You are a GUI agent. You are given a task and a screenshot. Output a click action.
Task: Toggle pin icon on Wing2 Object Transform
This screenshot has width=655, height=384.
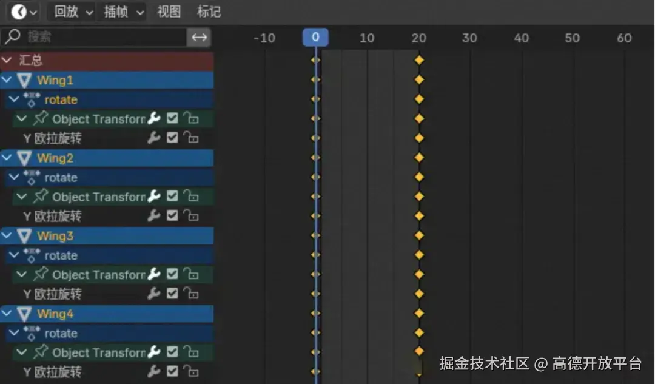coord(40,196)
